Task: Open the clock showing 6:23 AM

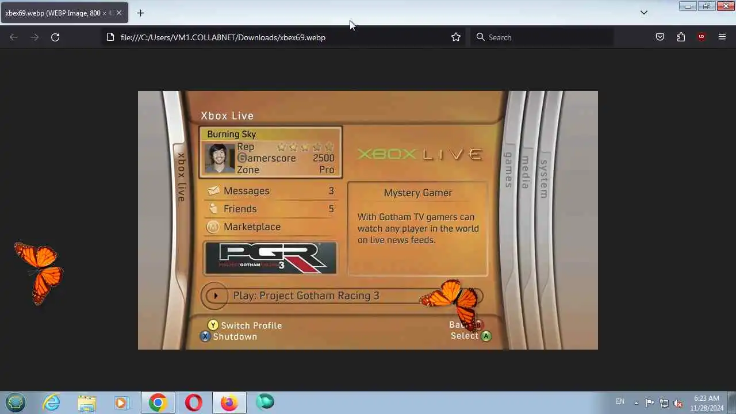Action: click(x=707, y=402)
